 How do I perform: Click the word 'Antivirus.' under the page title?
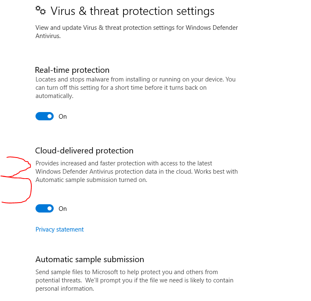pyautogui.click(x=48, y=36)
